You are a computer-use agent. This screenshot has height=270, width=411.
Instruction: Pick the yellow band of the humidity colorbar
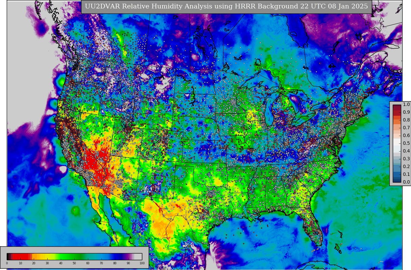point(48,256)
